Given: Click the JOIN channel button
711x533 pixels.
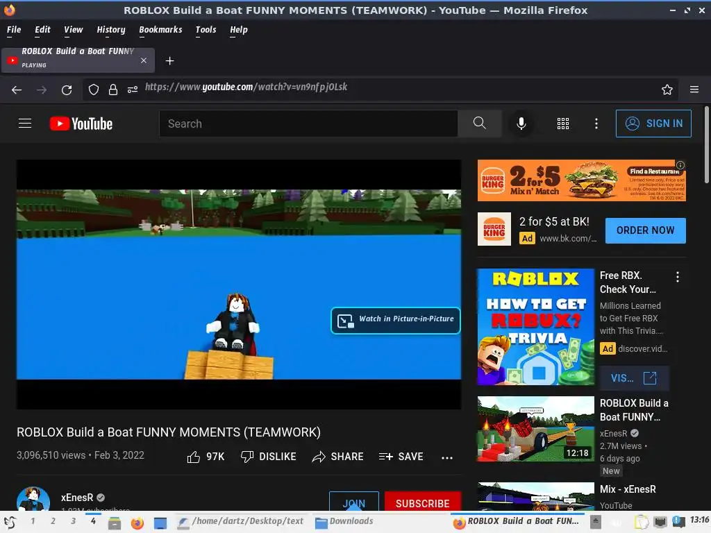Looking at the screenshot, I should click(353, 502).
